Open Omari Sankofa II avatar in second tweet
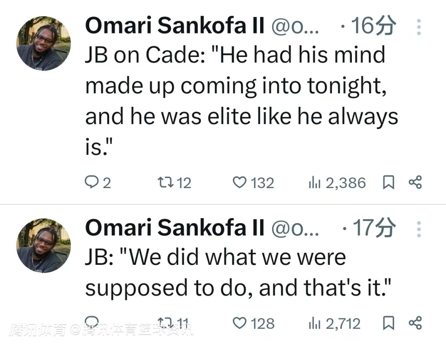The width and height of the screenshot is (446, 344). click(43, 245)
